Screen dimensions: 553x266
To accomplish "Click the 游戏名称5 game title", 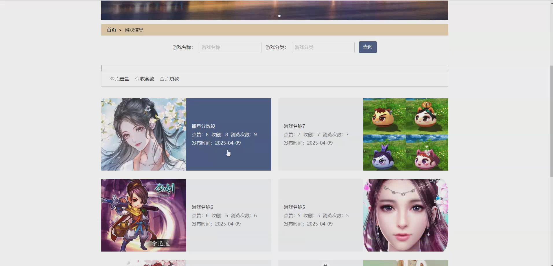I will [294, 207].
